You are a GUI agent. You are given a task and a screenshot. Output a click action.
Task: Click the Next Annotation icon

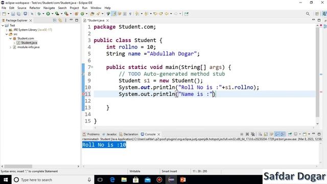(137, 14)
